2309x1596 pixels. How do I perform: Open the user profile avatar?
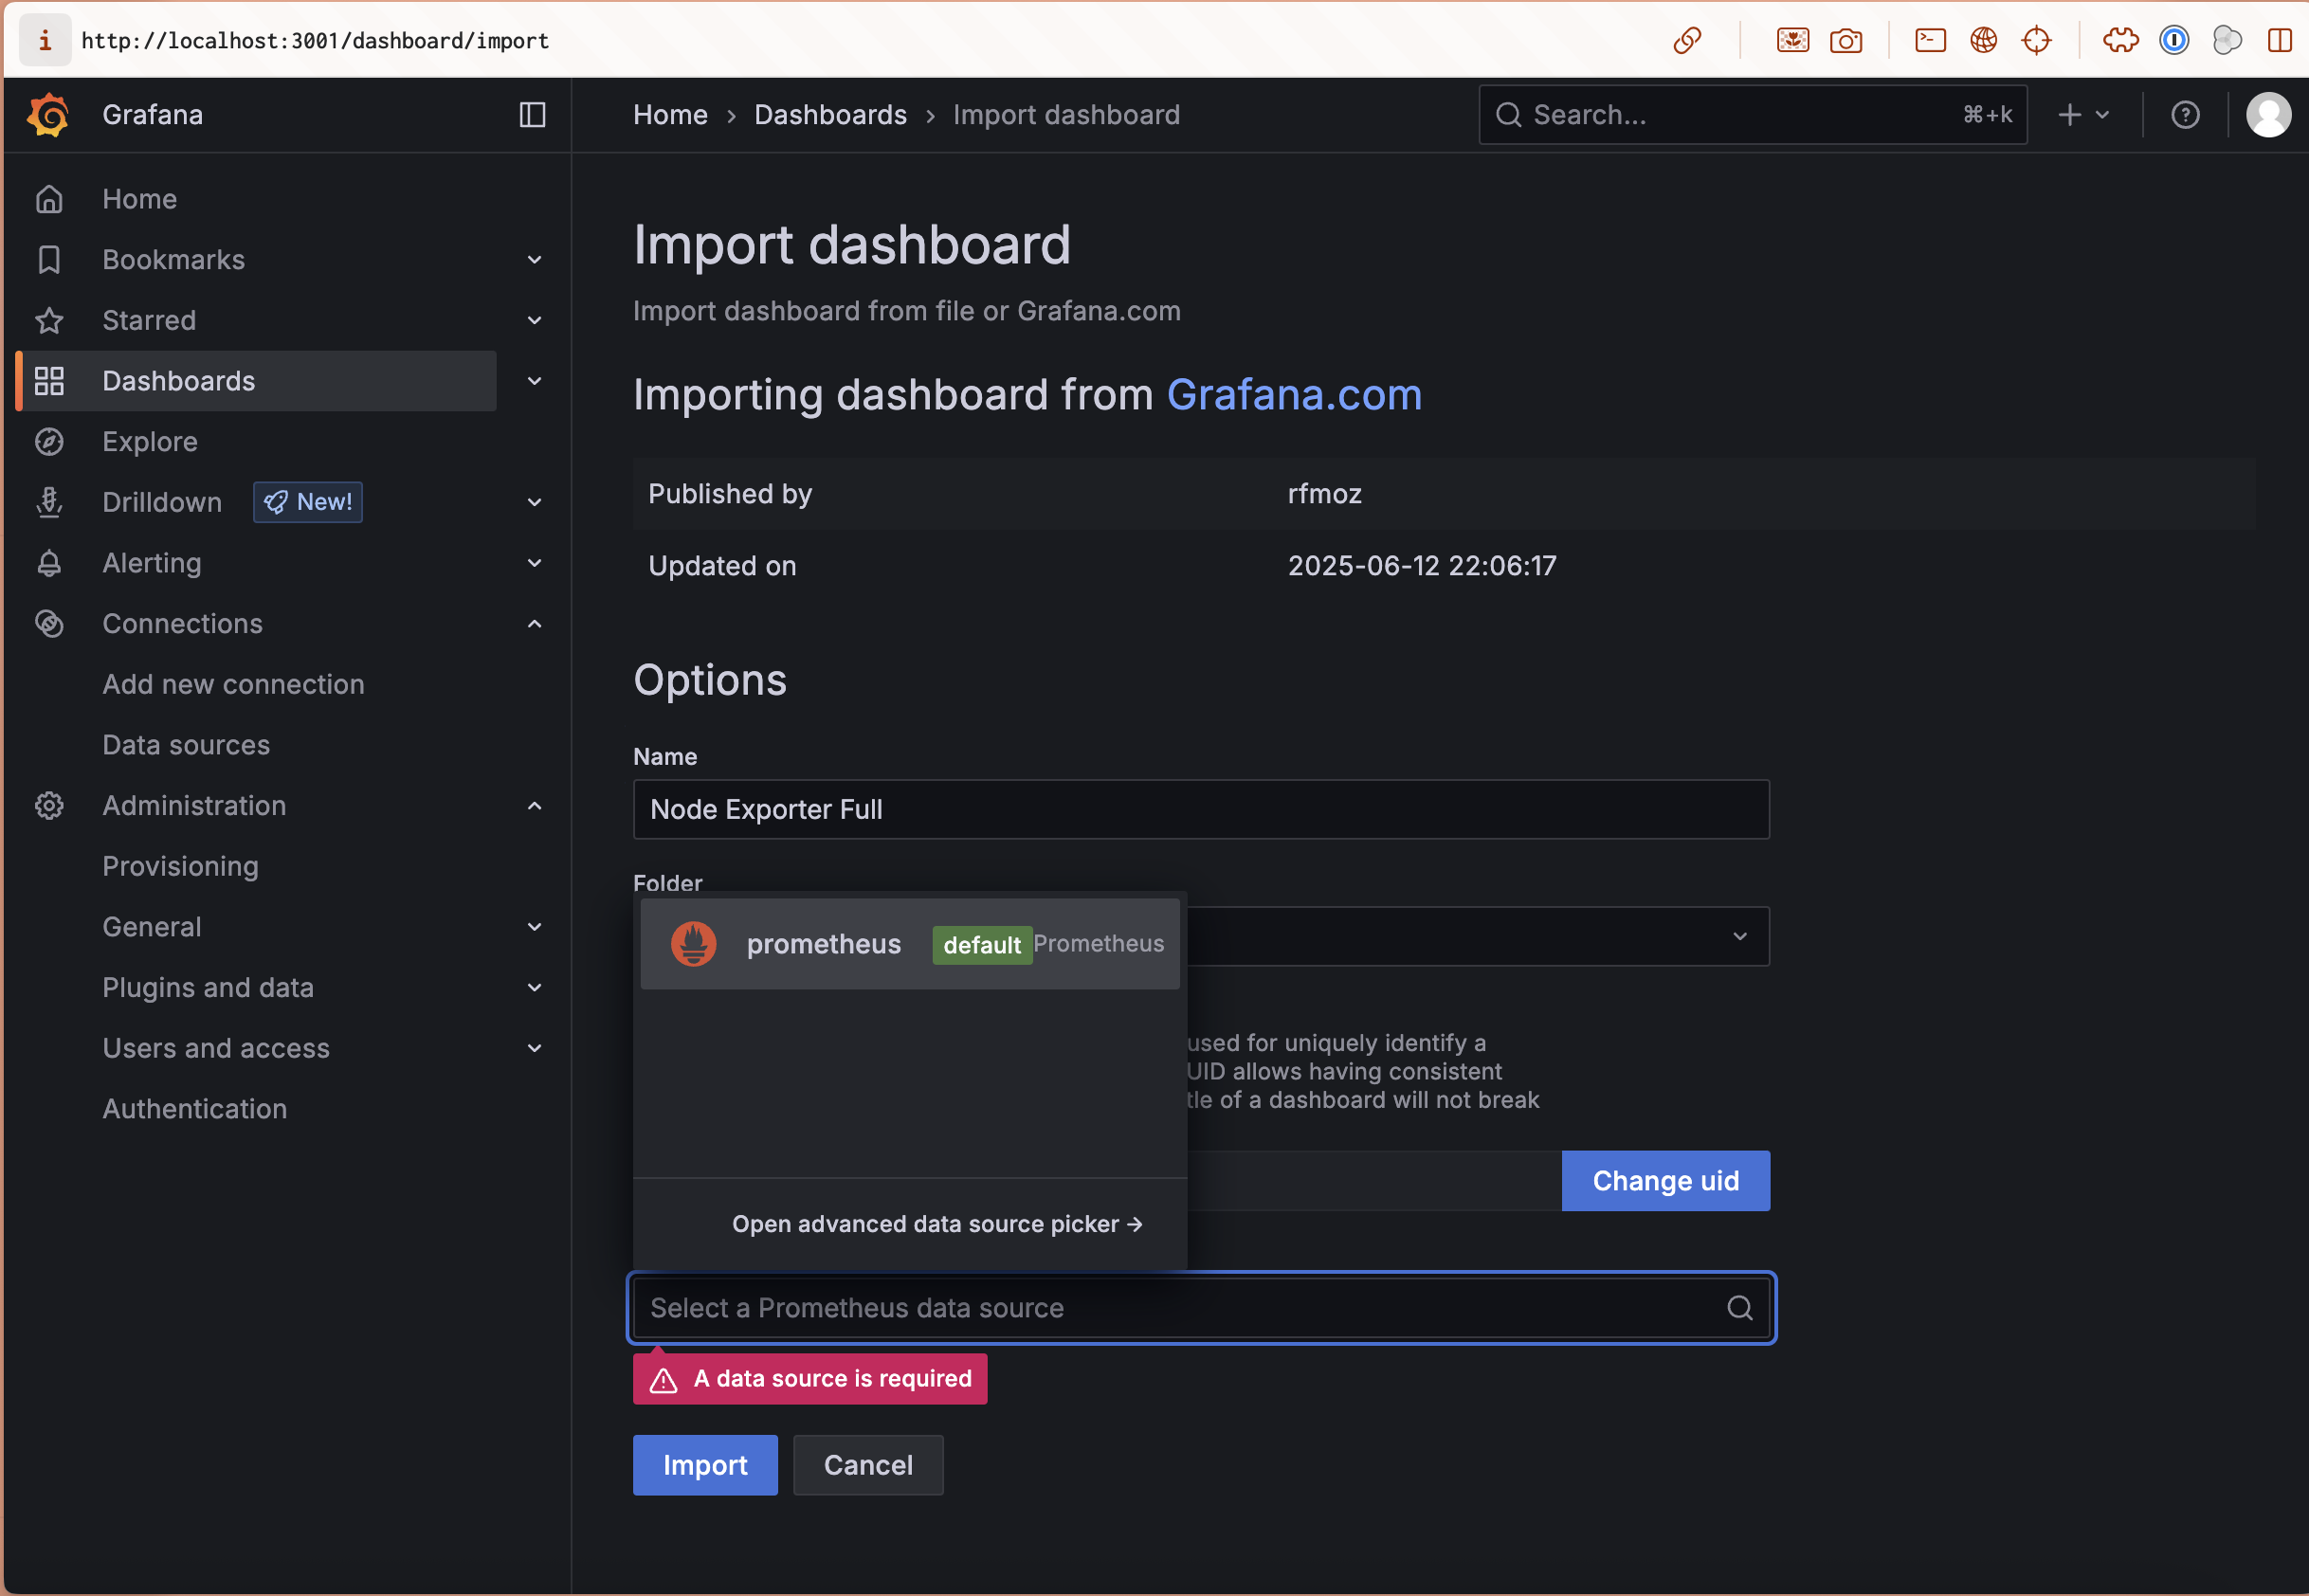pos(2268,115)
